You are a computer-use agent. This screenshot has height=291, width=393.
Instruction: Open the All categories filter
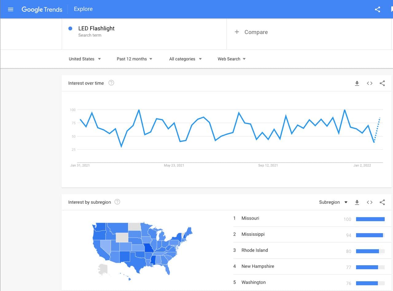point(185,59)
